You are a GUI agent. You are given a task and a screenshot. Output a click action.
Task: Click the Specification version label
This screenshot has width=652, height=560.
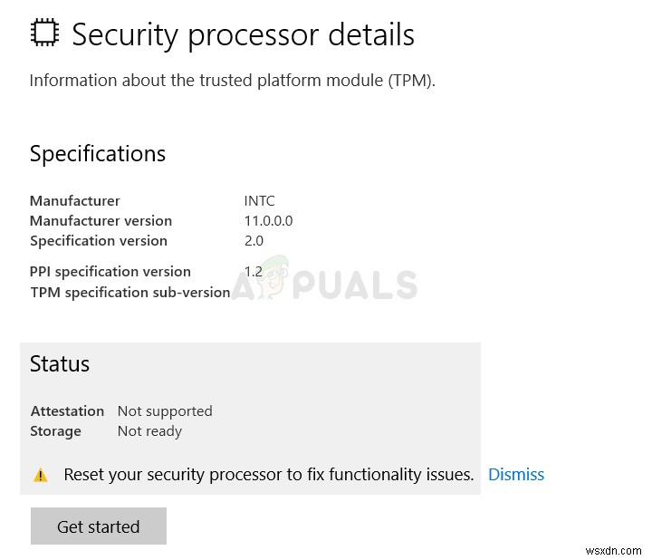coord(99,240)
